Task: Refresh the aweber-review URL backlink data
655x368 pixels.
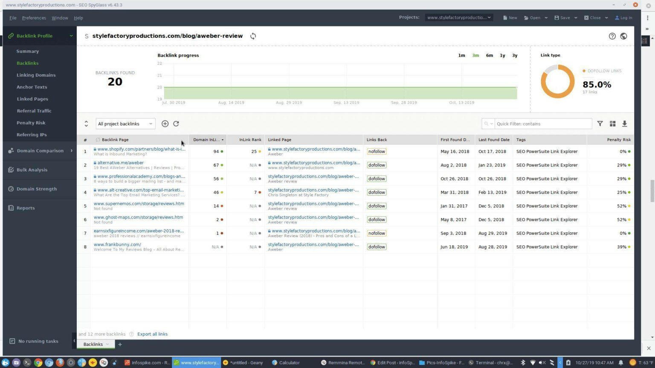Action: click(x=253, y=36)
